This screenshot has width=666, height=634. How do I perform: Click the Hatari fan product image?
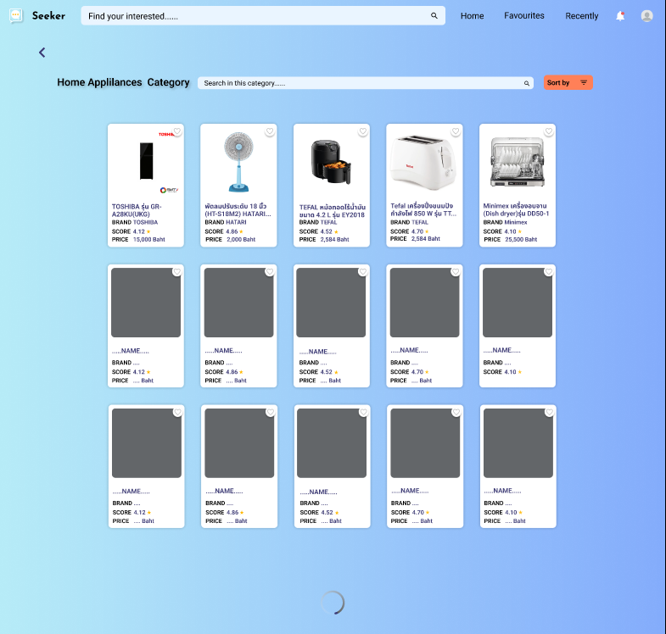[x=238, y=162]
